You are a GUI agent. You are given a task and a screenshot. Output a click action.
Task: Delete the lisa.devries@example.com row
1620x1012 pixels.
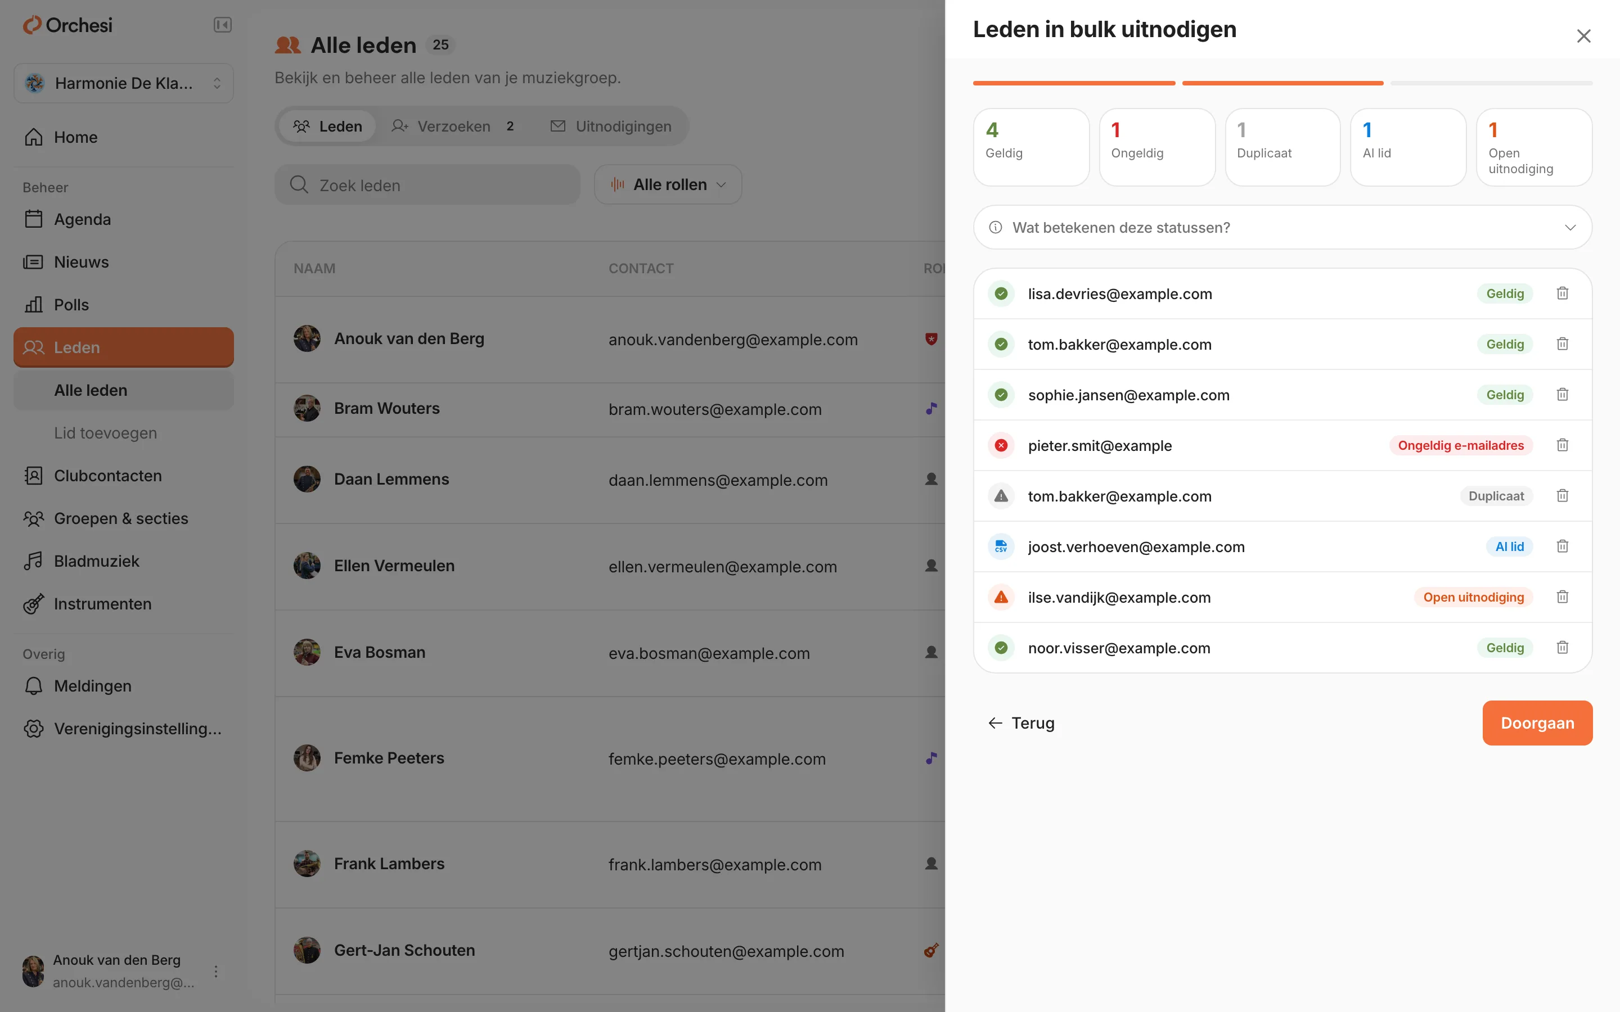(1561, 293)
